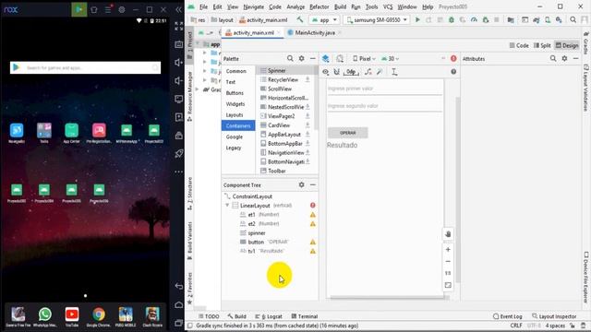Screen dimensions: 591x332
Task: Minimize the Component Tree panel
Action: click(x=312, y=184)
